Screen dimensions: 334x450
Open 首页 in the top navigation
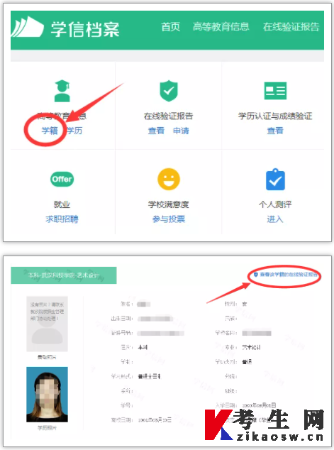(x=171, y=27)
